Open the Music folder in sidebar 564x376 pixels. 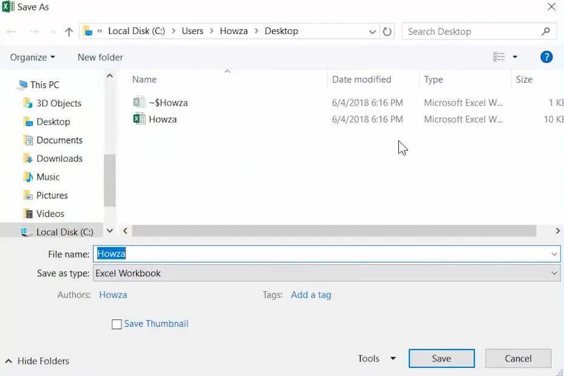pyautogui.click(x=48, y=177)
